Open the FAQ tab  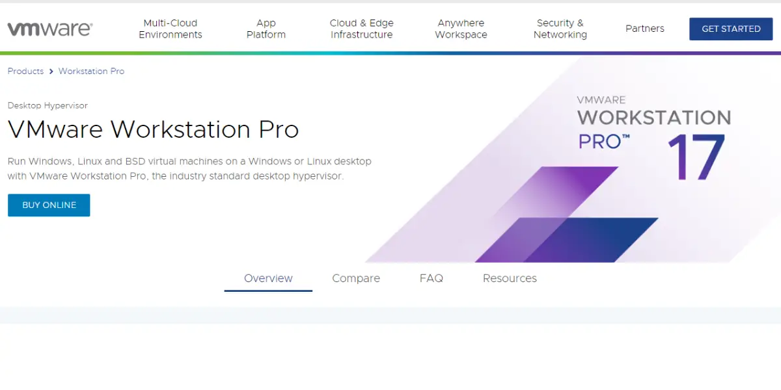point(432,278)
